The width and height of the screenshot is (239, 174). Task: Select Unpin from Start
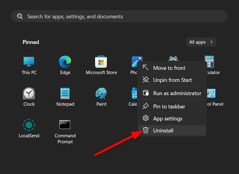(x=172, y=80)
